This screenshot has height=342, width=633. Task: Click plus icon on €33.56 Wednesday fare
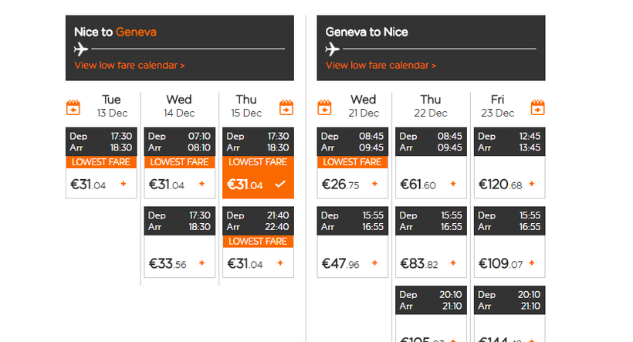(202, 263)
